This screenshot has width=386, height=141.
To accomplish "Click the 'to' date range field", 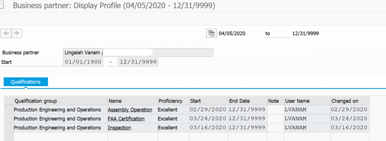I will click(278, 34).
